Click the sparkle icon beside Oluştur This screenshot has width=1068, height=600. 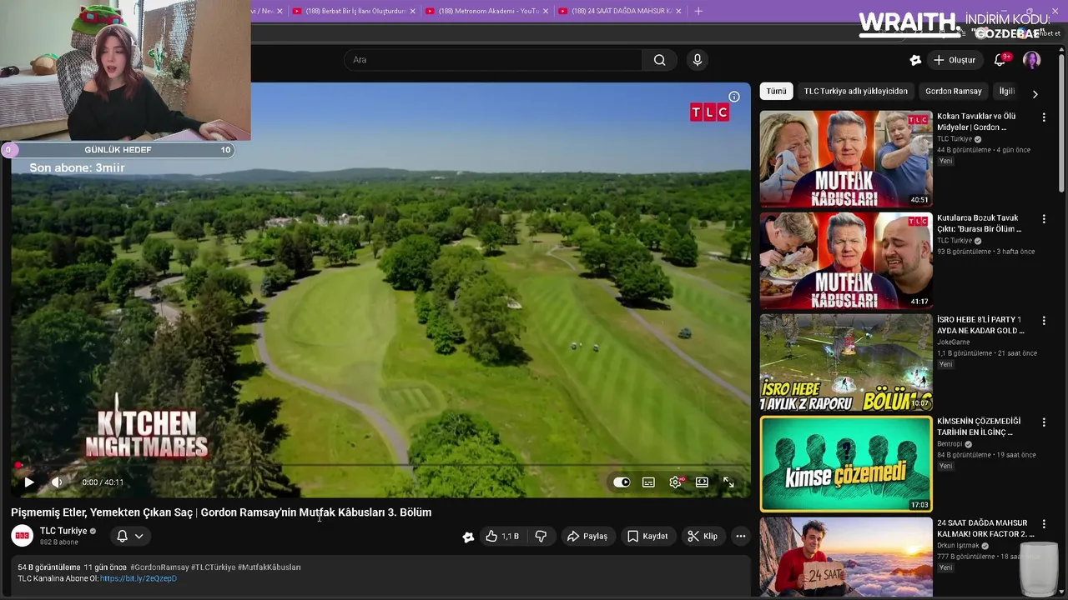915,60
